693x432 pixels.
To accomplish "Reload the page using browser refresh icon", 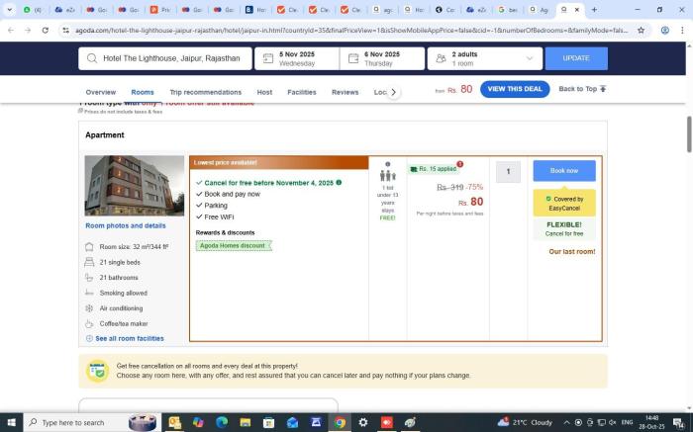I will (x=46, y=31).
